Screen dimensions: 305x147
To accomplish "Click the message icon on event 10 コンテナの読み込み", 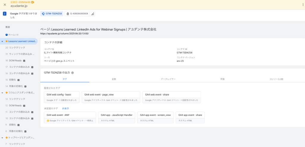I will point(32,118).
